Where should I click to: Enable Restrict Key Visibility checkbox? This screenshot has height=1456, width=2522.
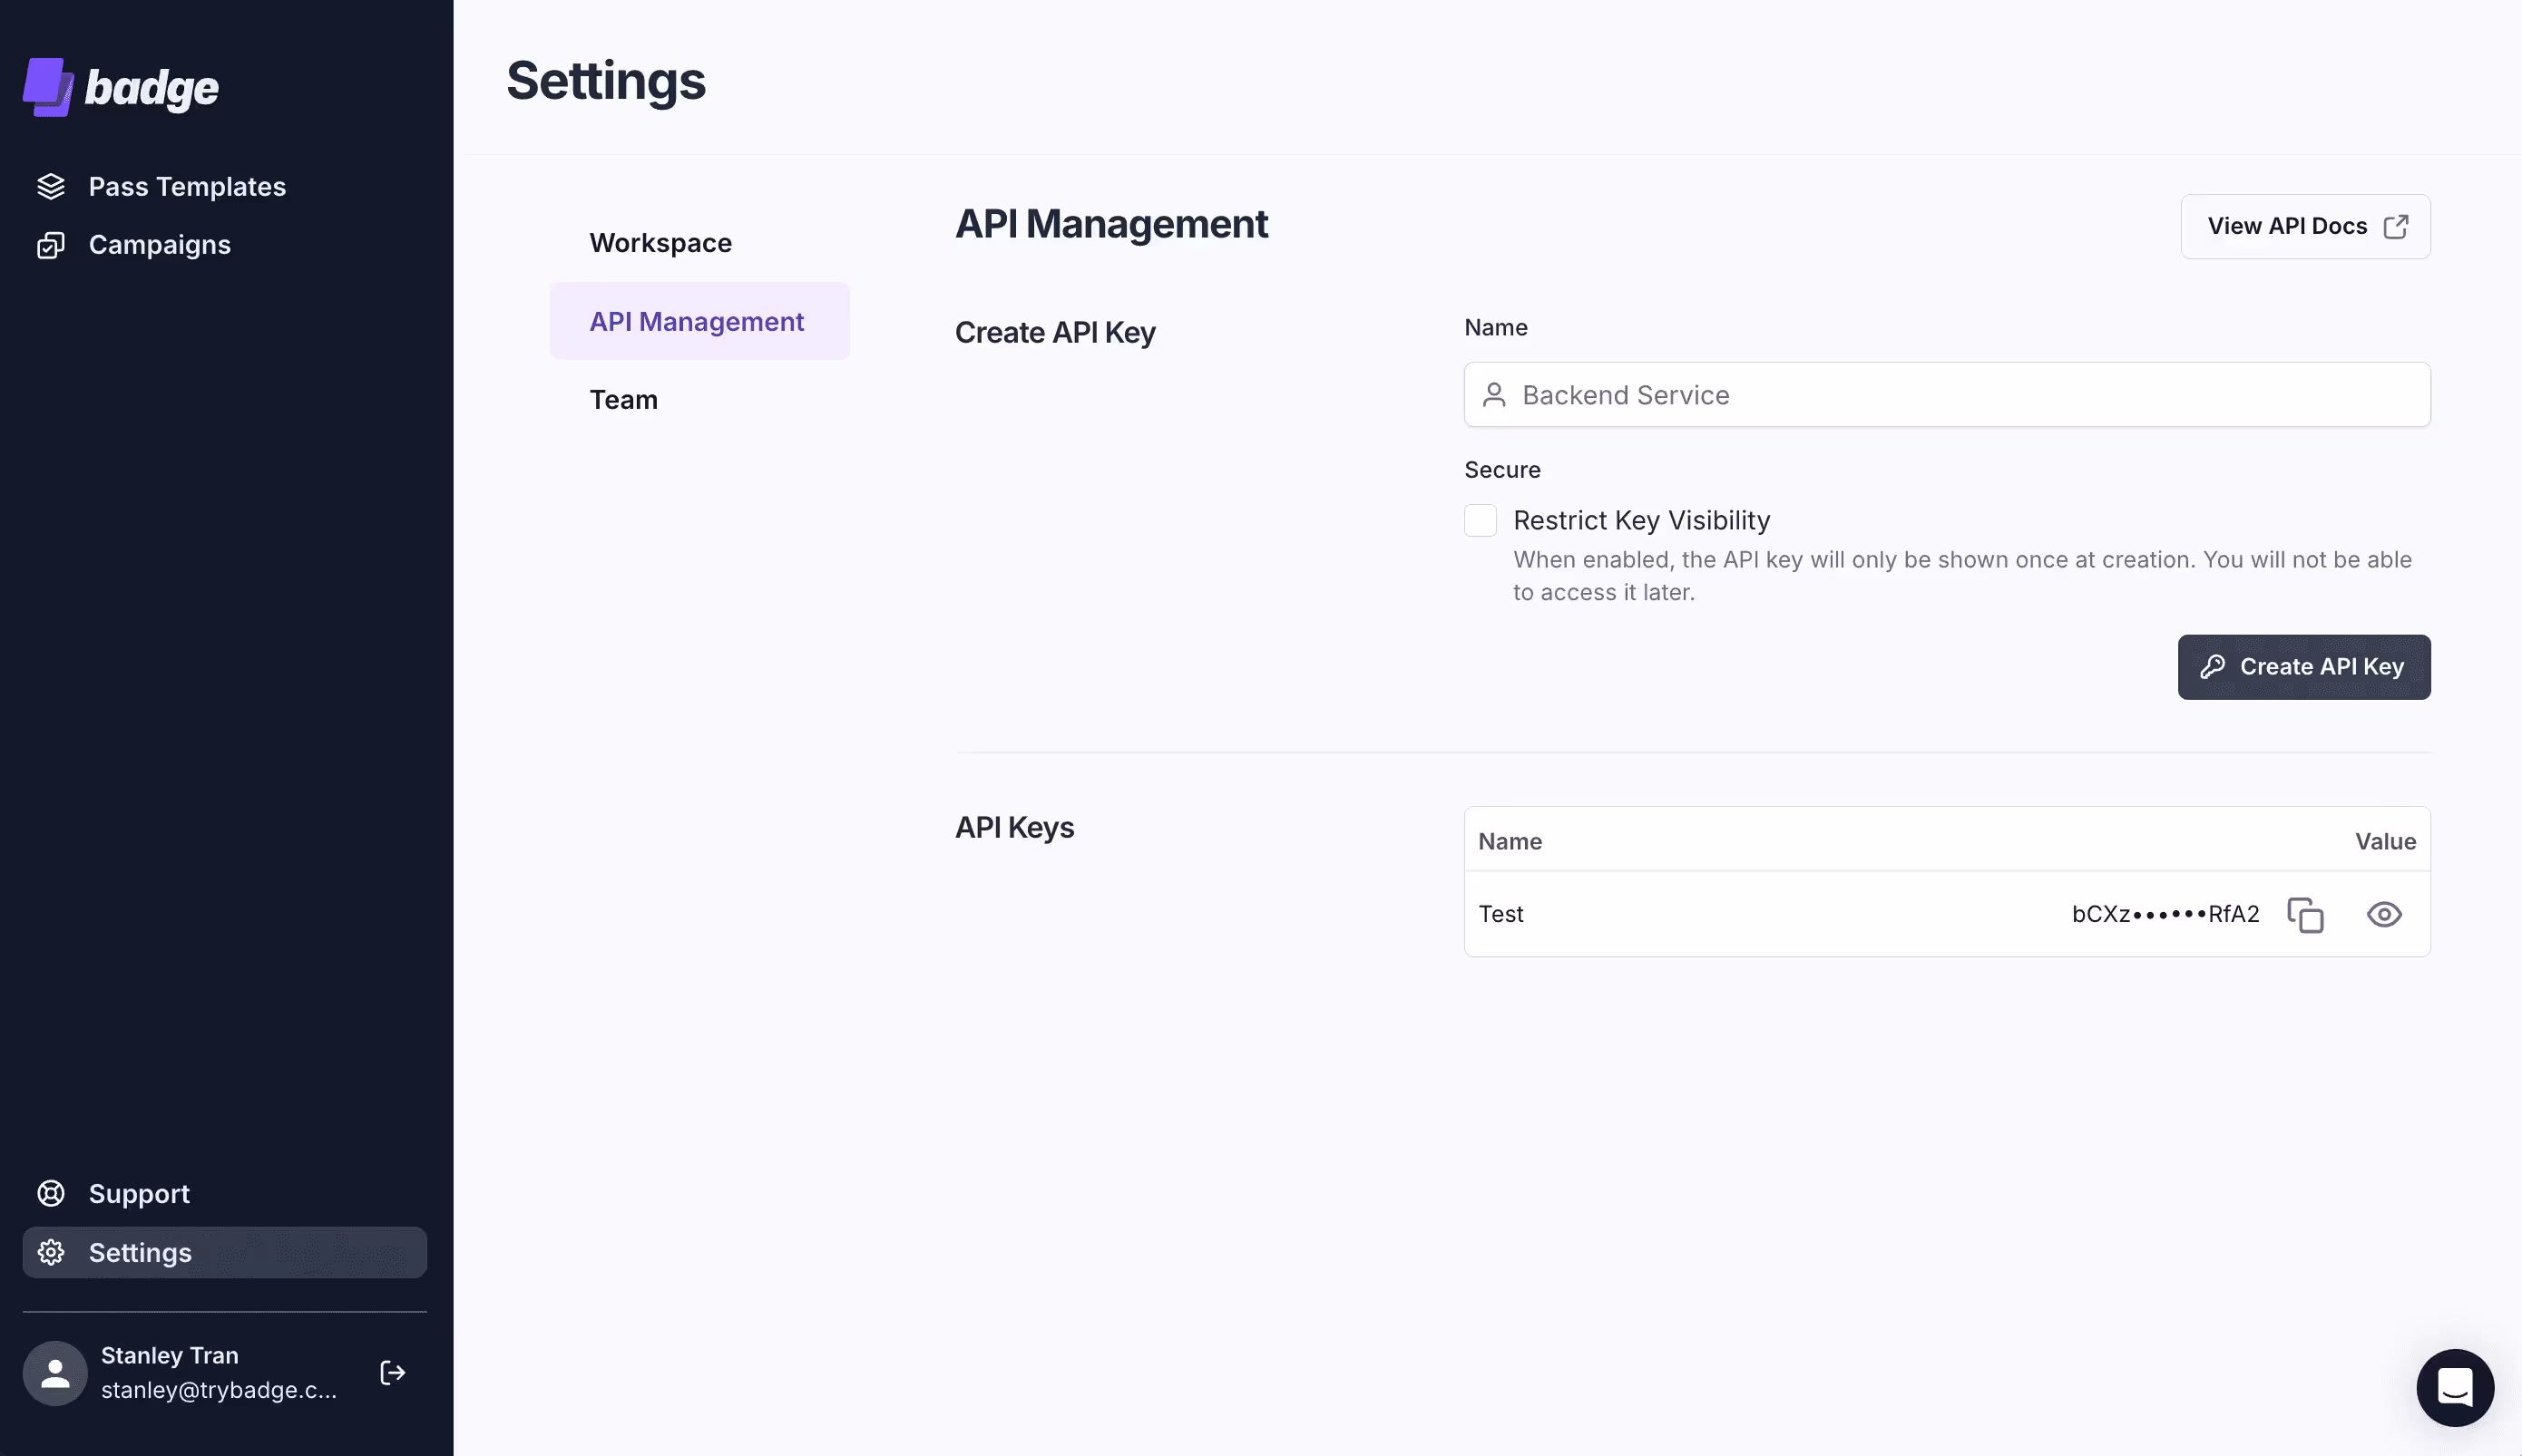coord(1480,520)
